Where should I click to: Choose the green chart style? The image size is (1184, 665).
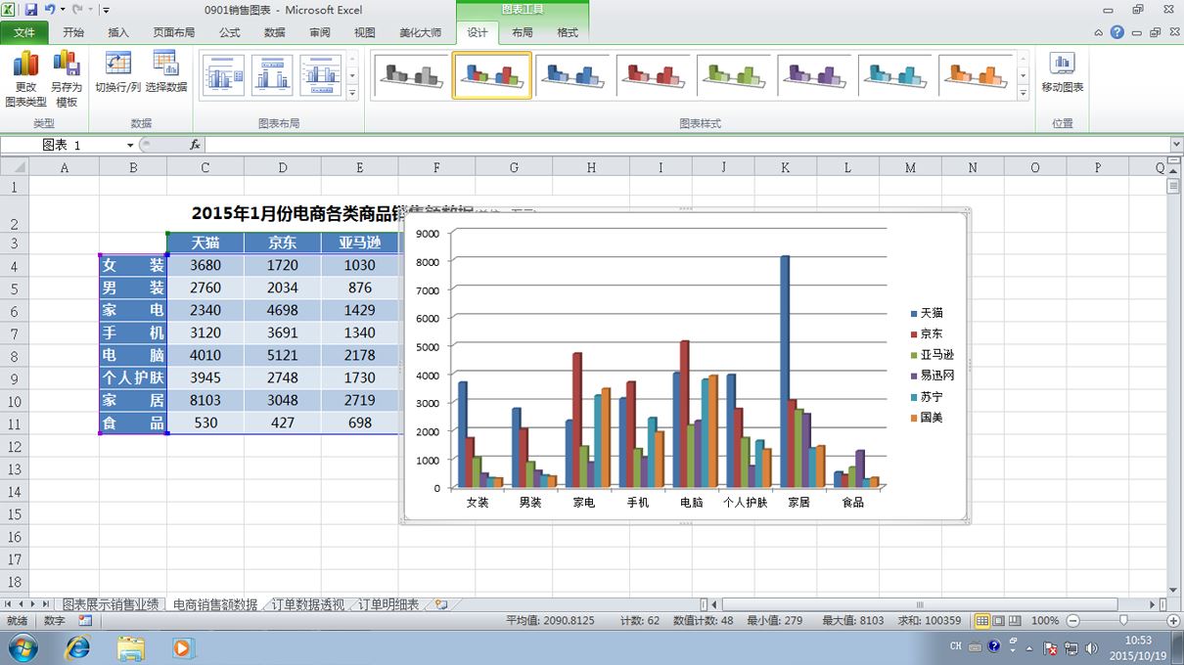click(x=736, y=75)
